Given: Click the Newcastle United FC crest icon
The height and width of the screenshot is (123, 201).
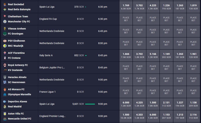Looking at the screenshot, I should pos(5,119).
